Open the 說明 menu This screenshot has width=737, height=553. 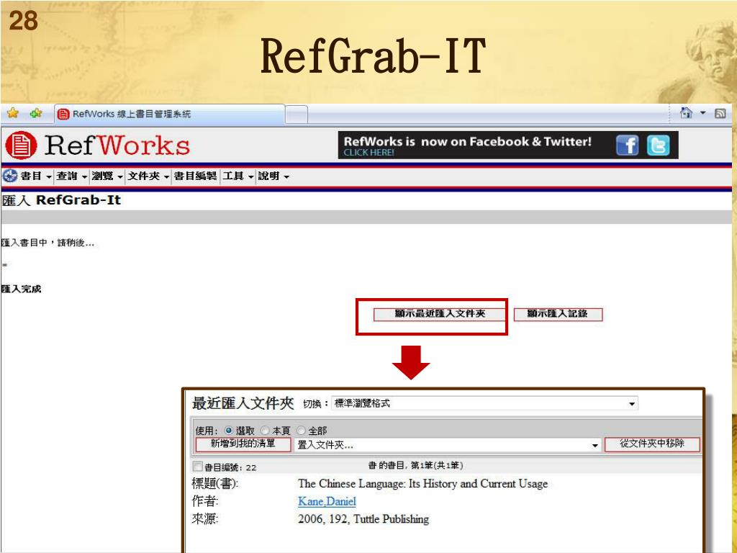(x=273, y=176)
